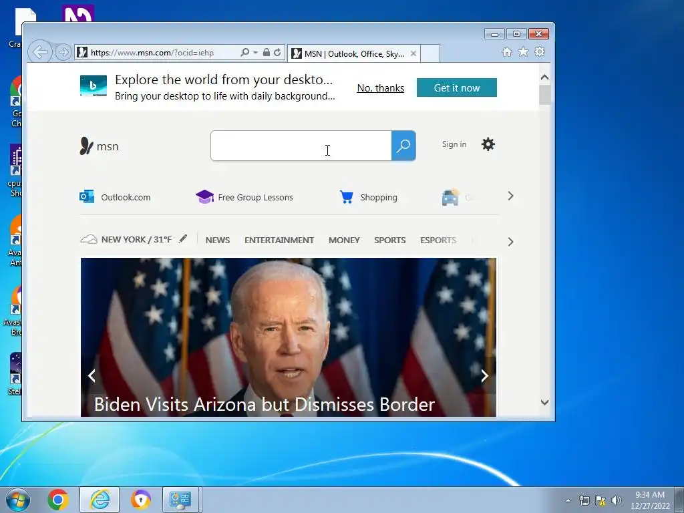Select the MSN address bar URL

coord(152,53)
